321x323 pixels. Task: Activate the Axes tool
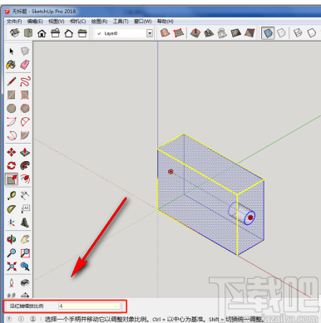[12, 223]
